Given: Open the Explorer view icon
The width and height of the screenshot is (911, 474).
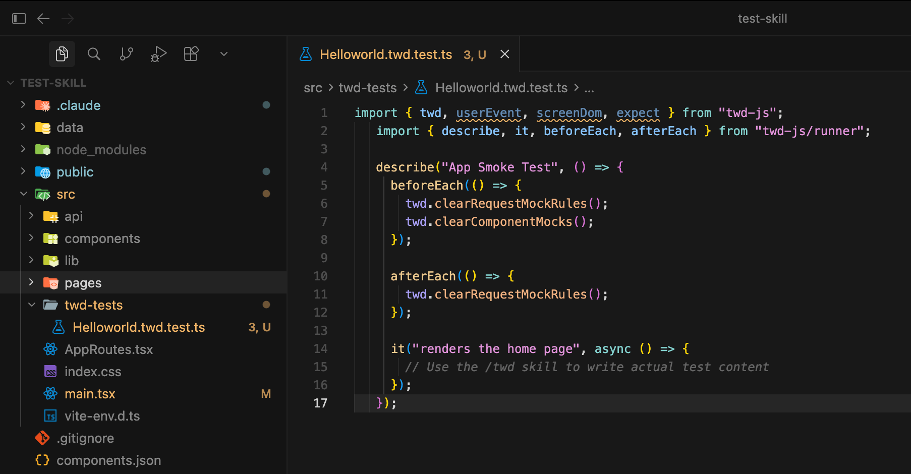Looking at the screenshot, I should click(x=62, y=53).
